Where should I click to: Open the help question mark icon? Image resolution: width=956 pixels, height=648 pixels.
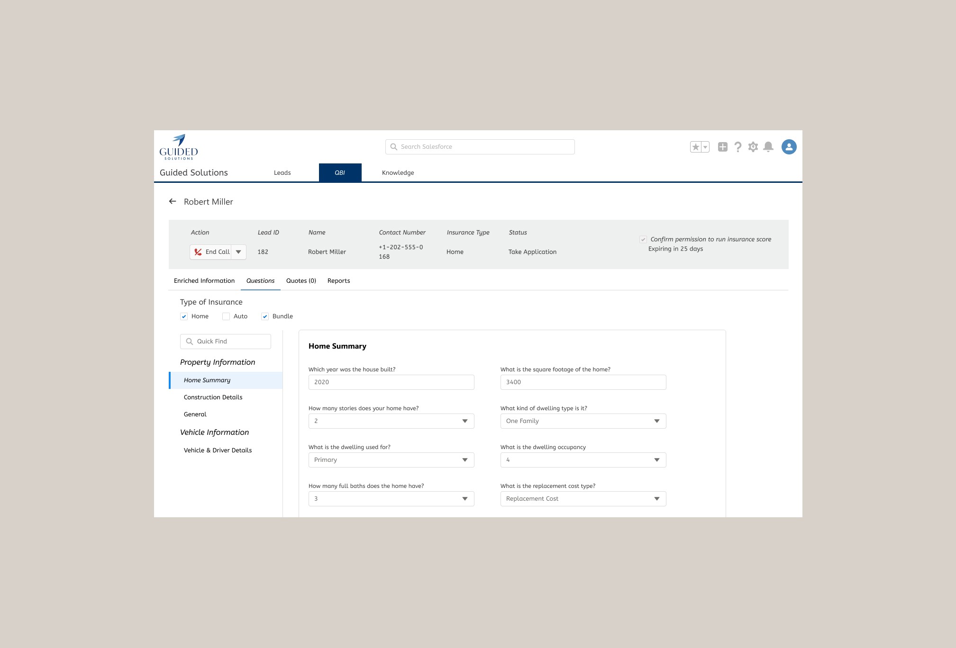(x=737, y=147)
